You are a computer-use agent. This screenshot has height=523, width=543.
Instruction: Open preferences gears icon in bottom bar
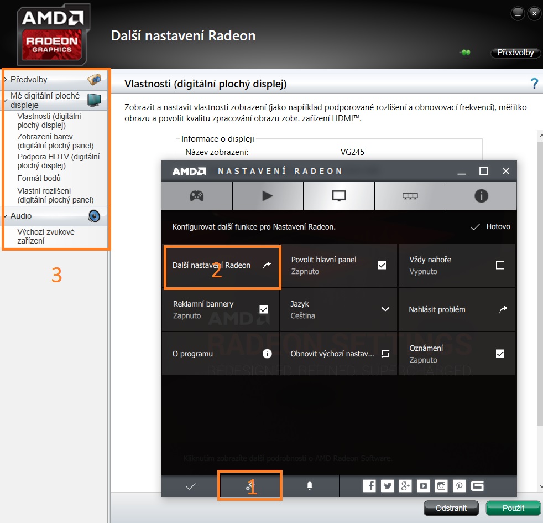pos(250,486)
